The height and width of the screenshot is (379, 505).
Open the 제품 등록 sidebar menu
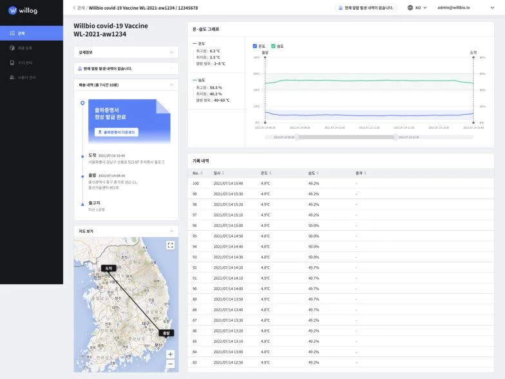pyautogui.click(x=32, y=48)
